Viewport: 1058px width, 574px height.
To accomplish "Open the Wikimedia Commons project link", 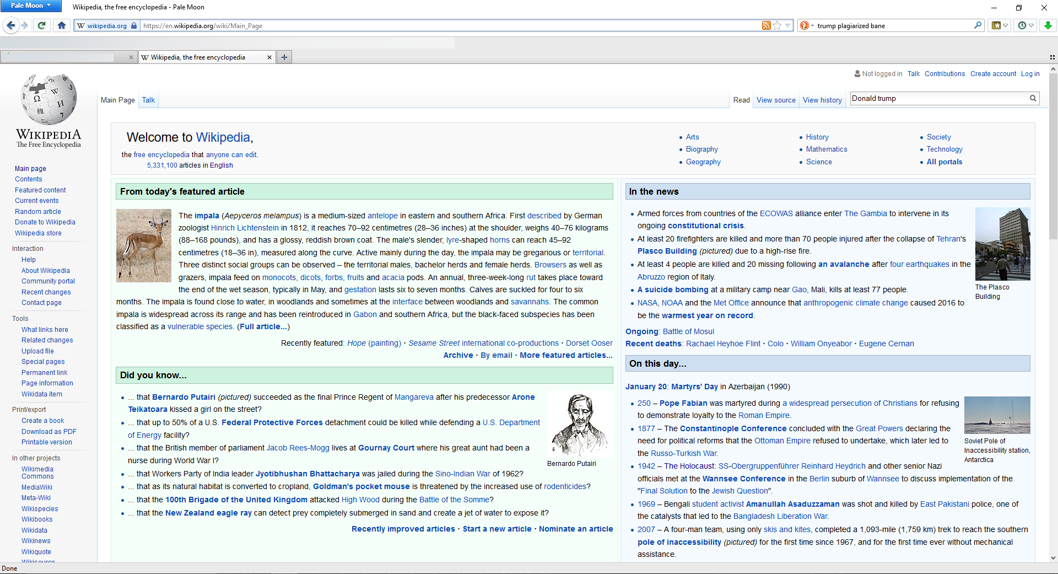I will 37,473.
